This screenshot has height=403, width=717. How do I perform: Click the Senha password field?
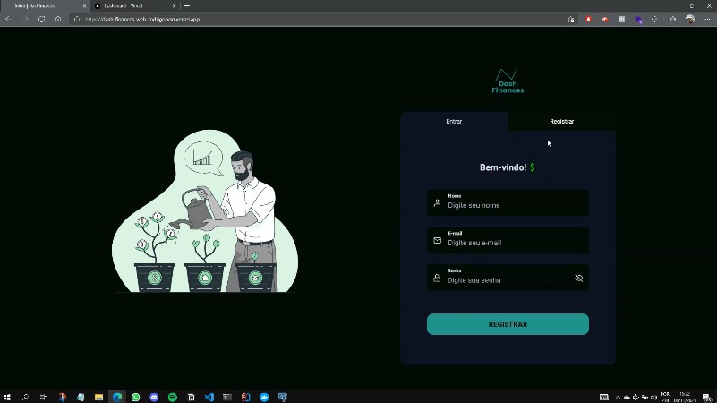pyautogui.click(x=507, y=280)
